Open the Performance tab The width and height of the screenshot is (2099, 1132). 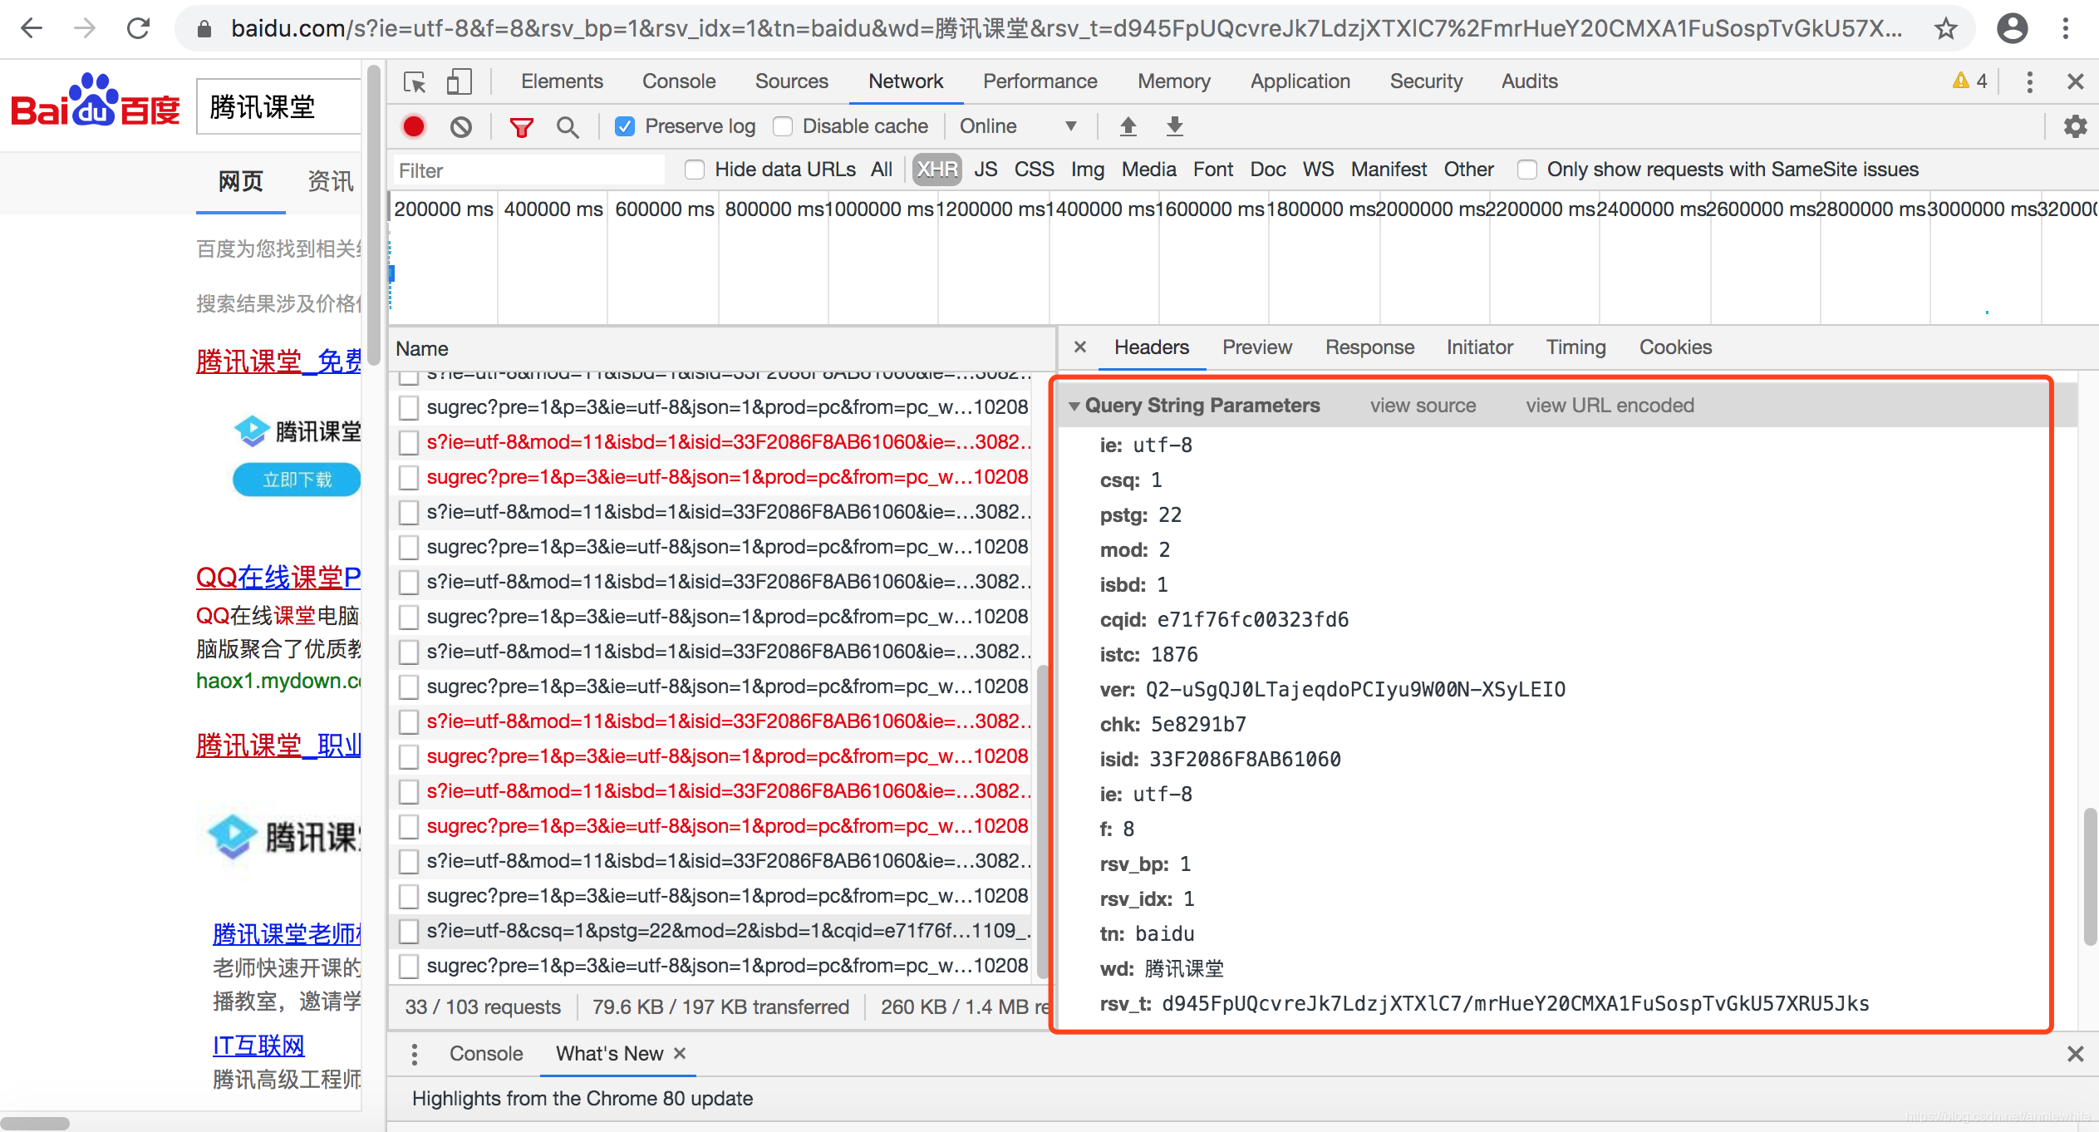click(1040, 81)
